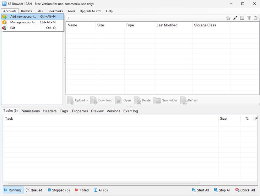
Task: Switch to the Tasks (6) tab
Action: tap(10, 111)
